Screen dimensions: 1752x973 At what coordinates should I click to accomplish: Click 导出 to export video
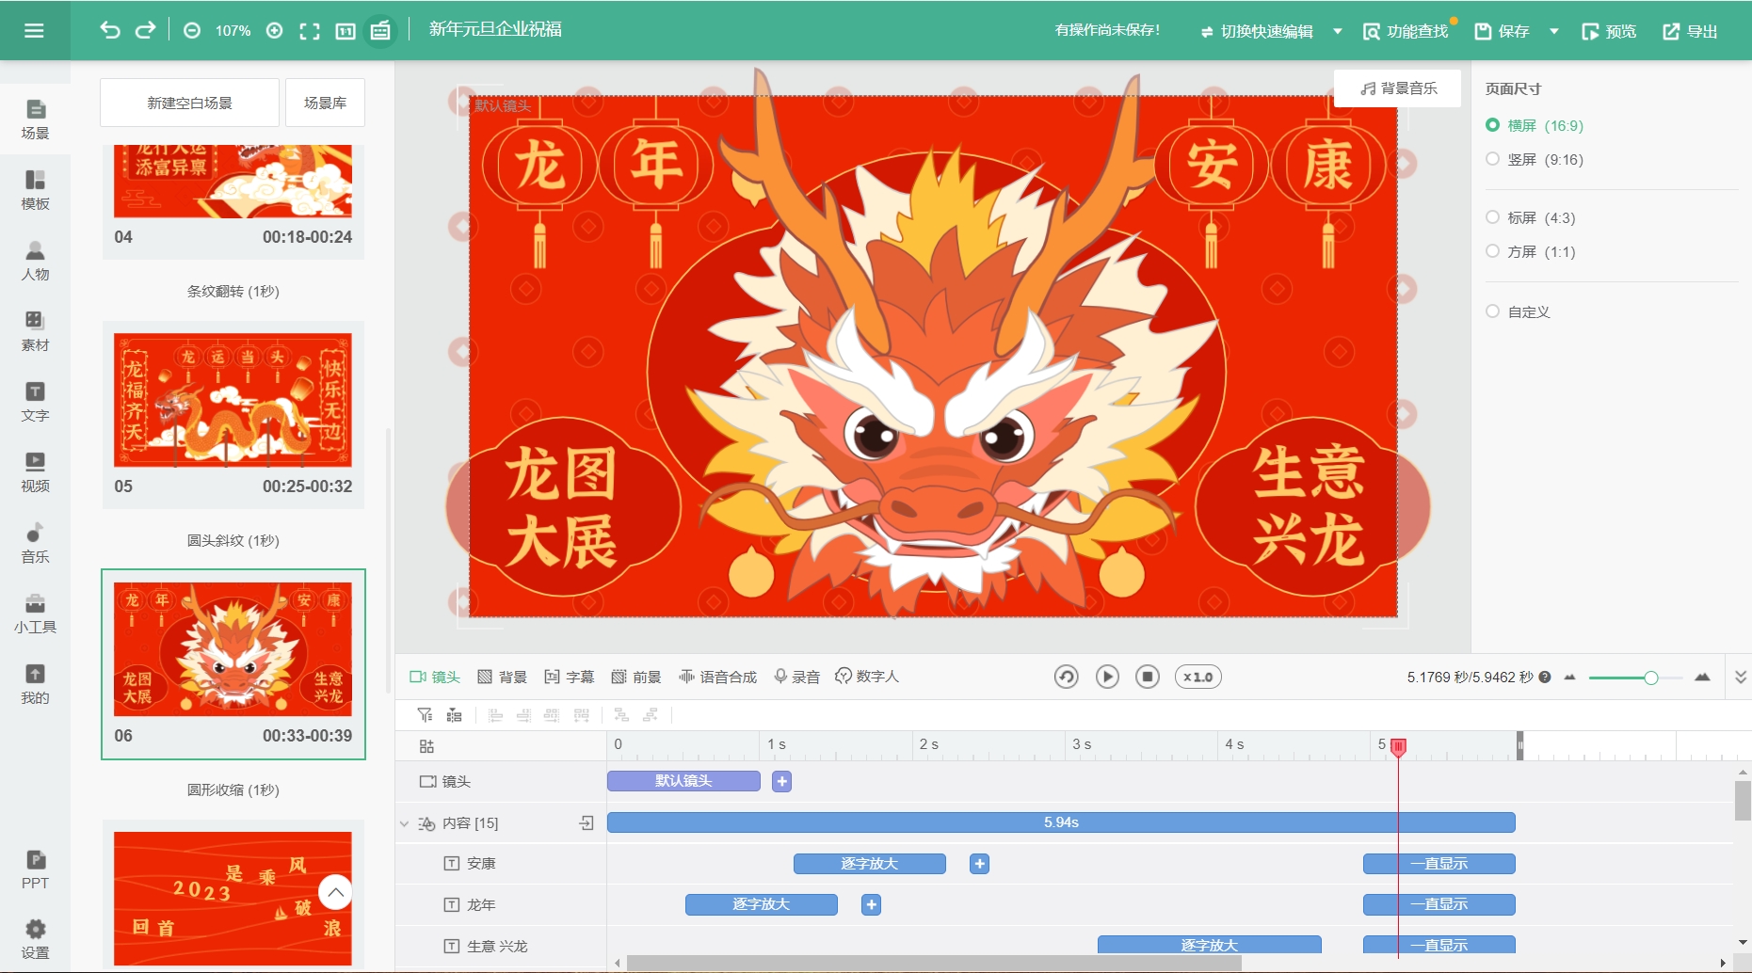[x=1690, y=31]
